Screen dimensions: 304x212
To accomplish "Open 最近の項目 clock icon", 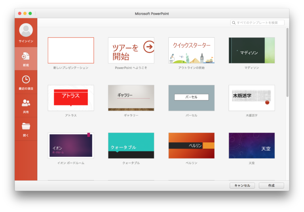I will tap(26, 80).
